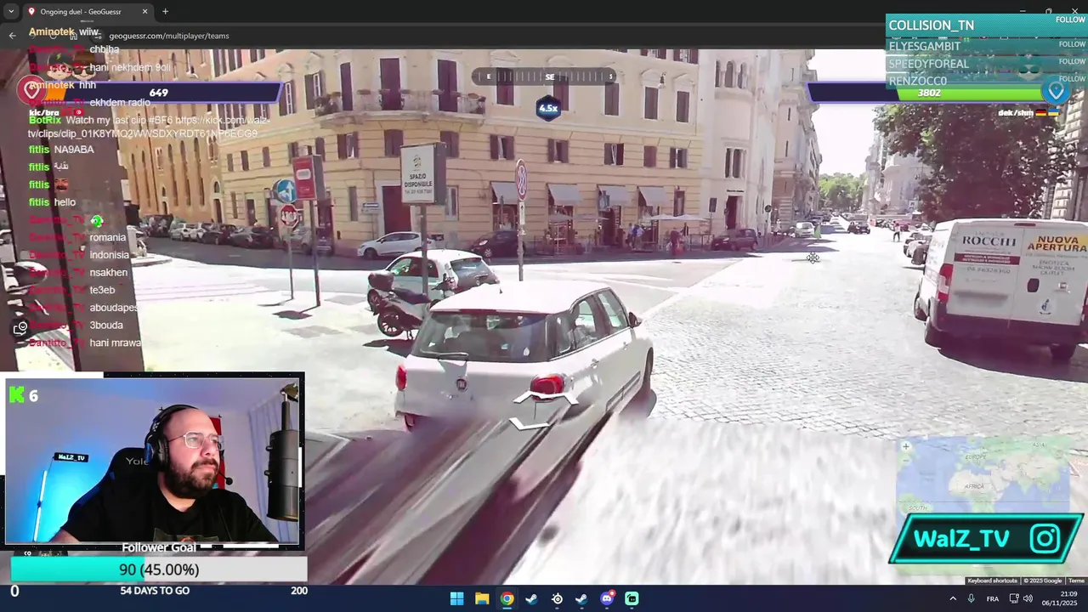1088x612 pixels.
Task: Open the guess minimap
Action: click(x=983, y=475)
